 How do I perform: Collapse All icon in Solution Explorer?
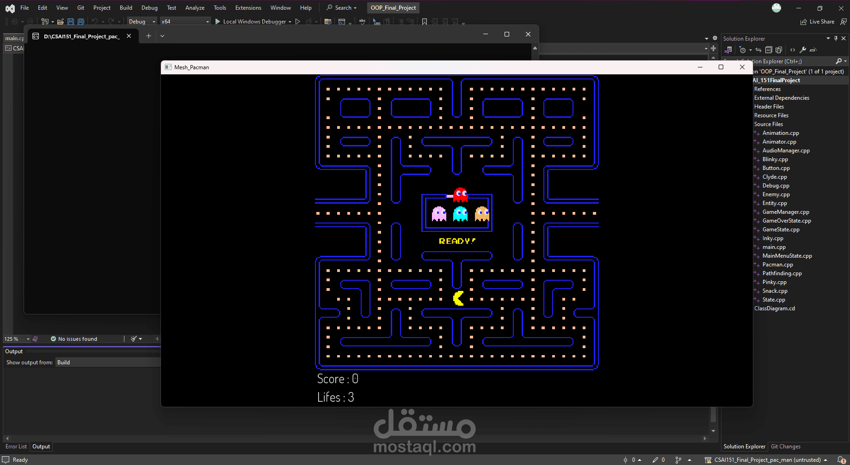pyautogui.click(x=769, y=50)
